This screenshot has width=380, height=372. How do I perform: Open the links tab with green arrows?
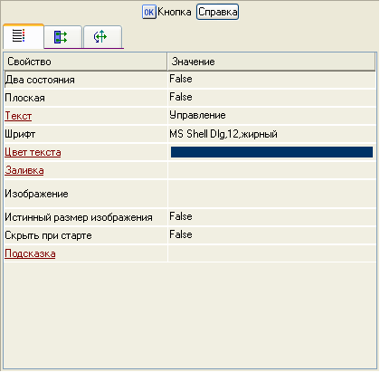(x=63, y=37)
